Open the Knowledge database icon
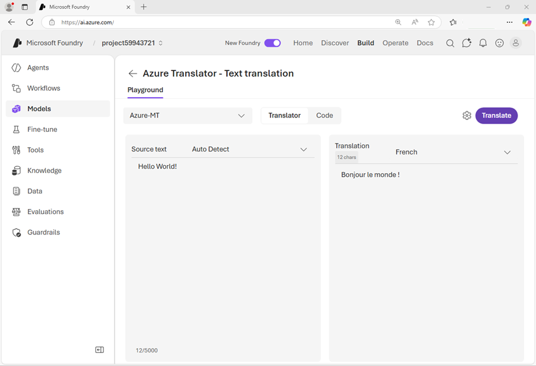The height and width of the screenshot is (366, 536). [16, 171]
